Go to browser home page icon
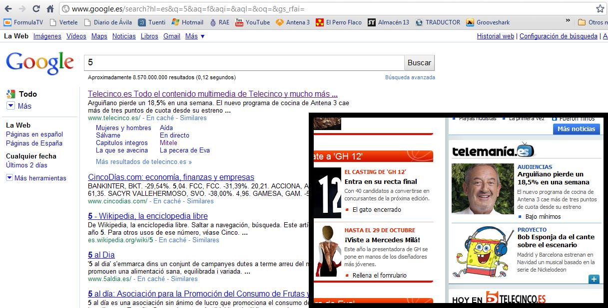This screenshot has height=308, width=608. point(50,9)
